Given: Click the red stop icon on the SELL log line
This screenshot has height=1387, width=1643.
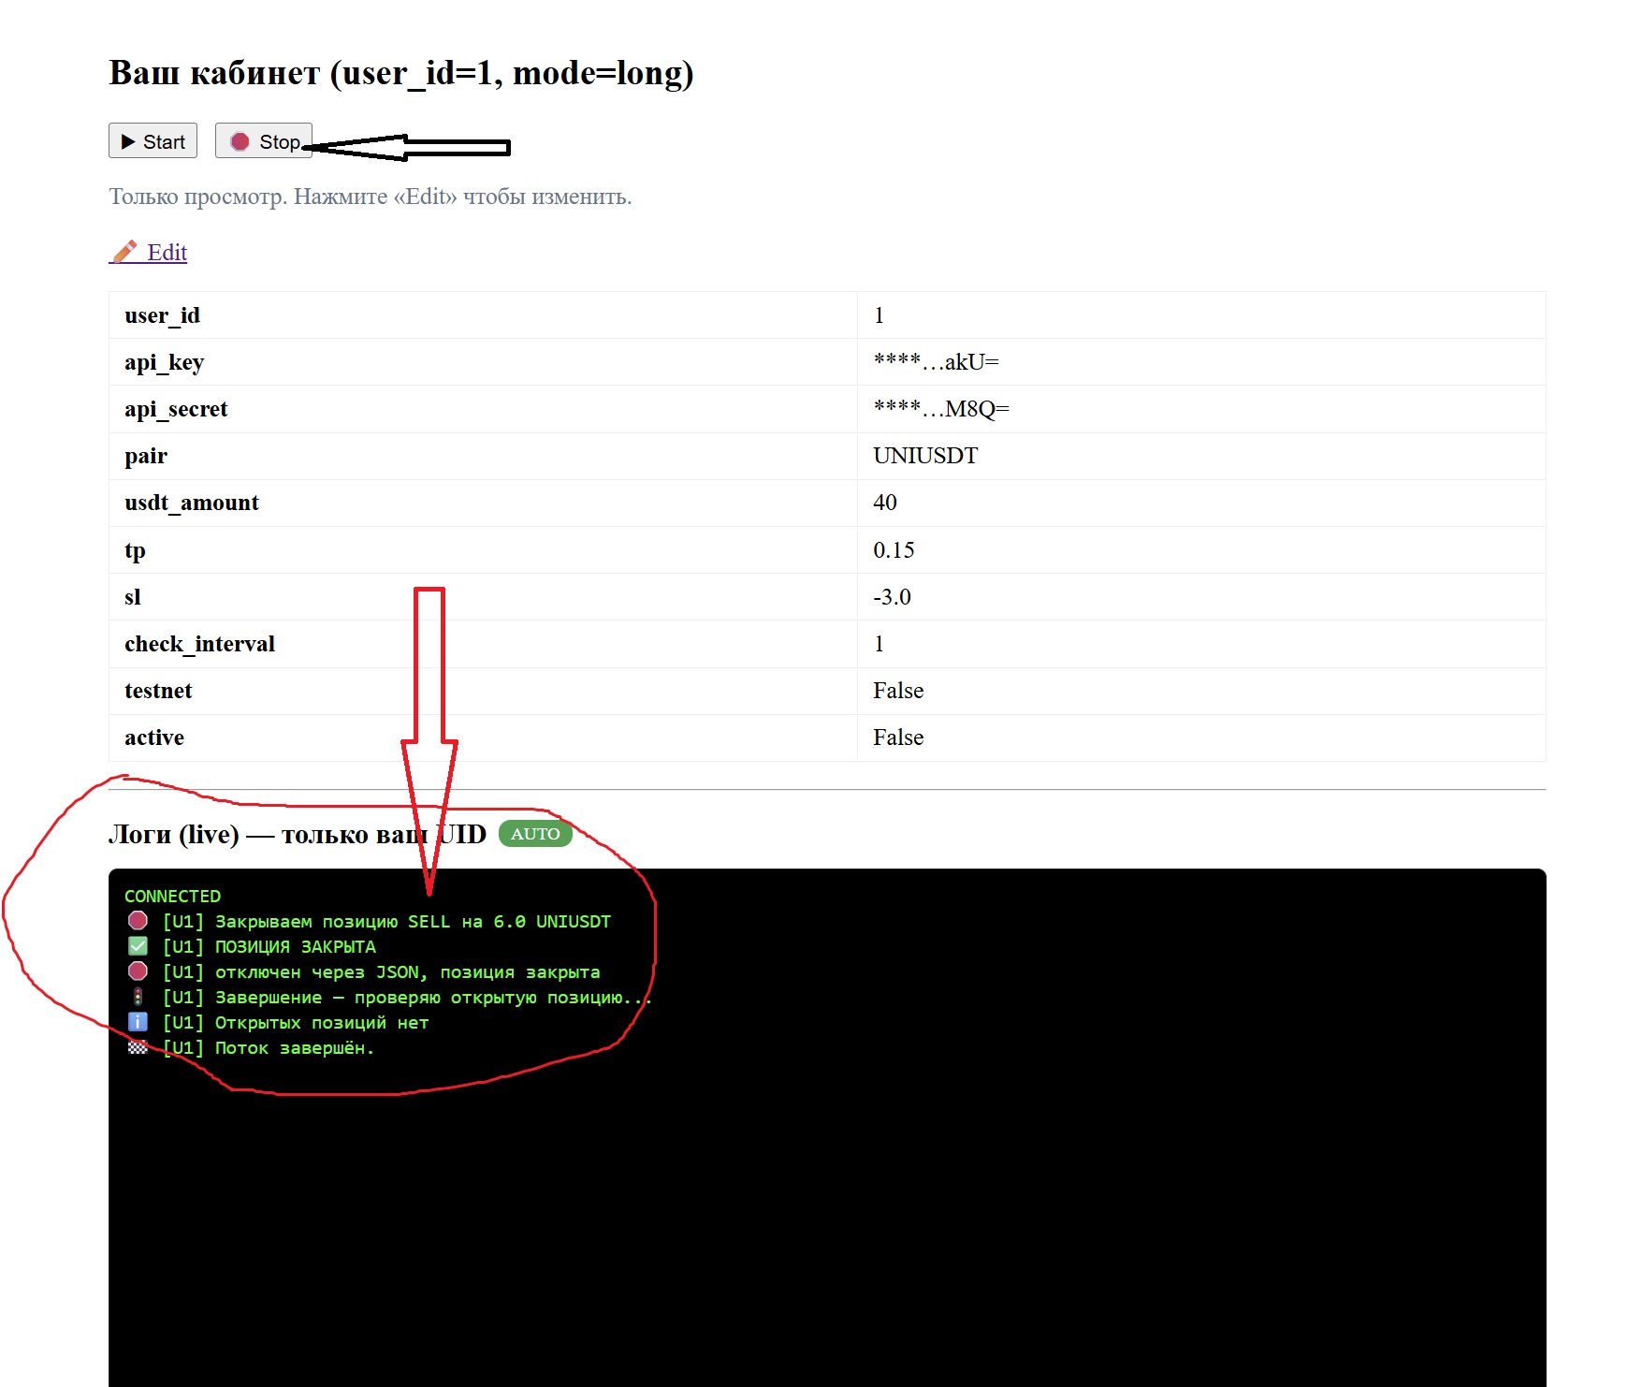Looking at the screenshot, I should click(138, 921).
